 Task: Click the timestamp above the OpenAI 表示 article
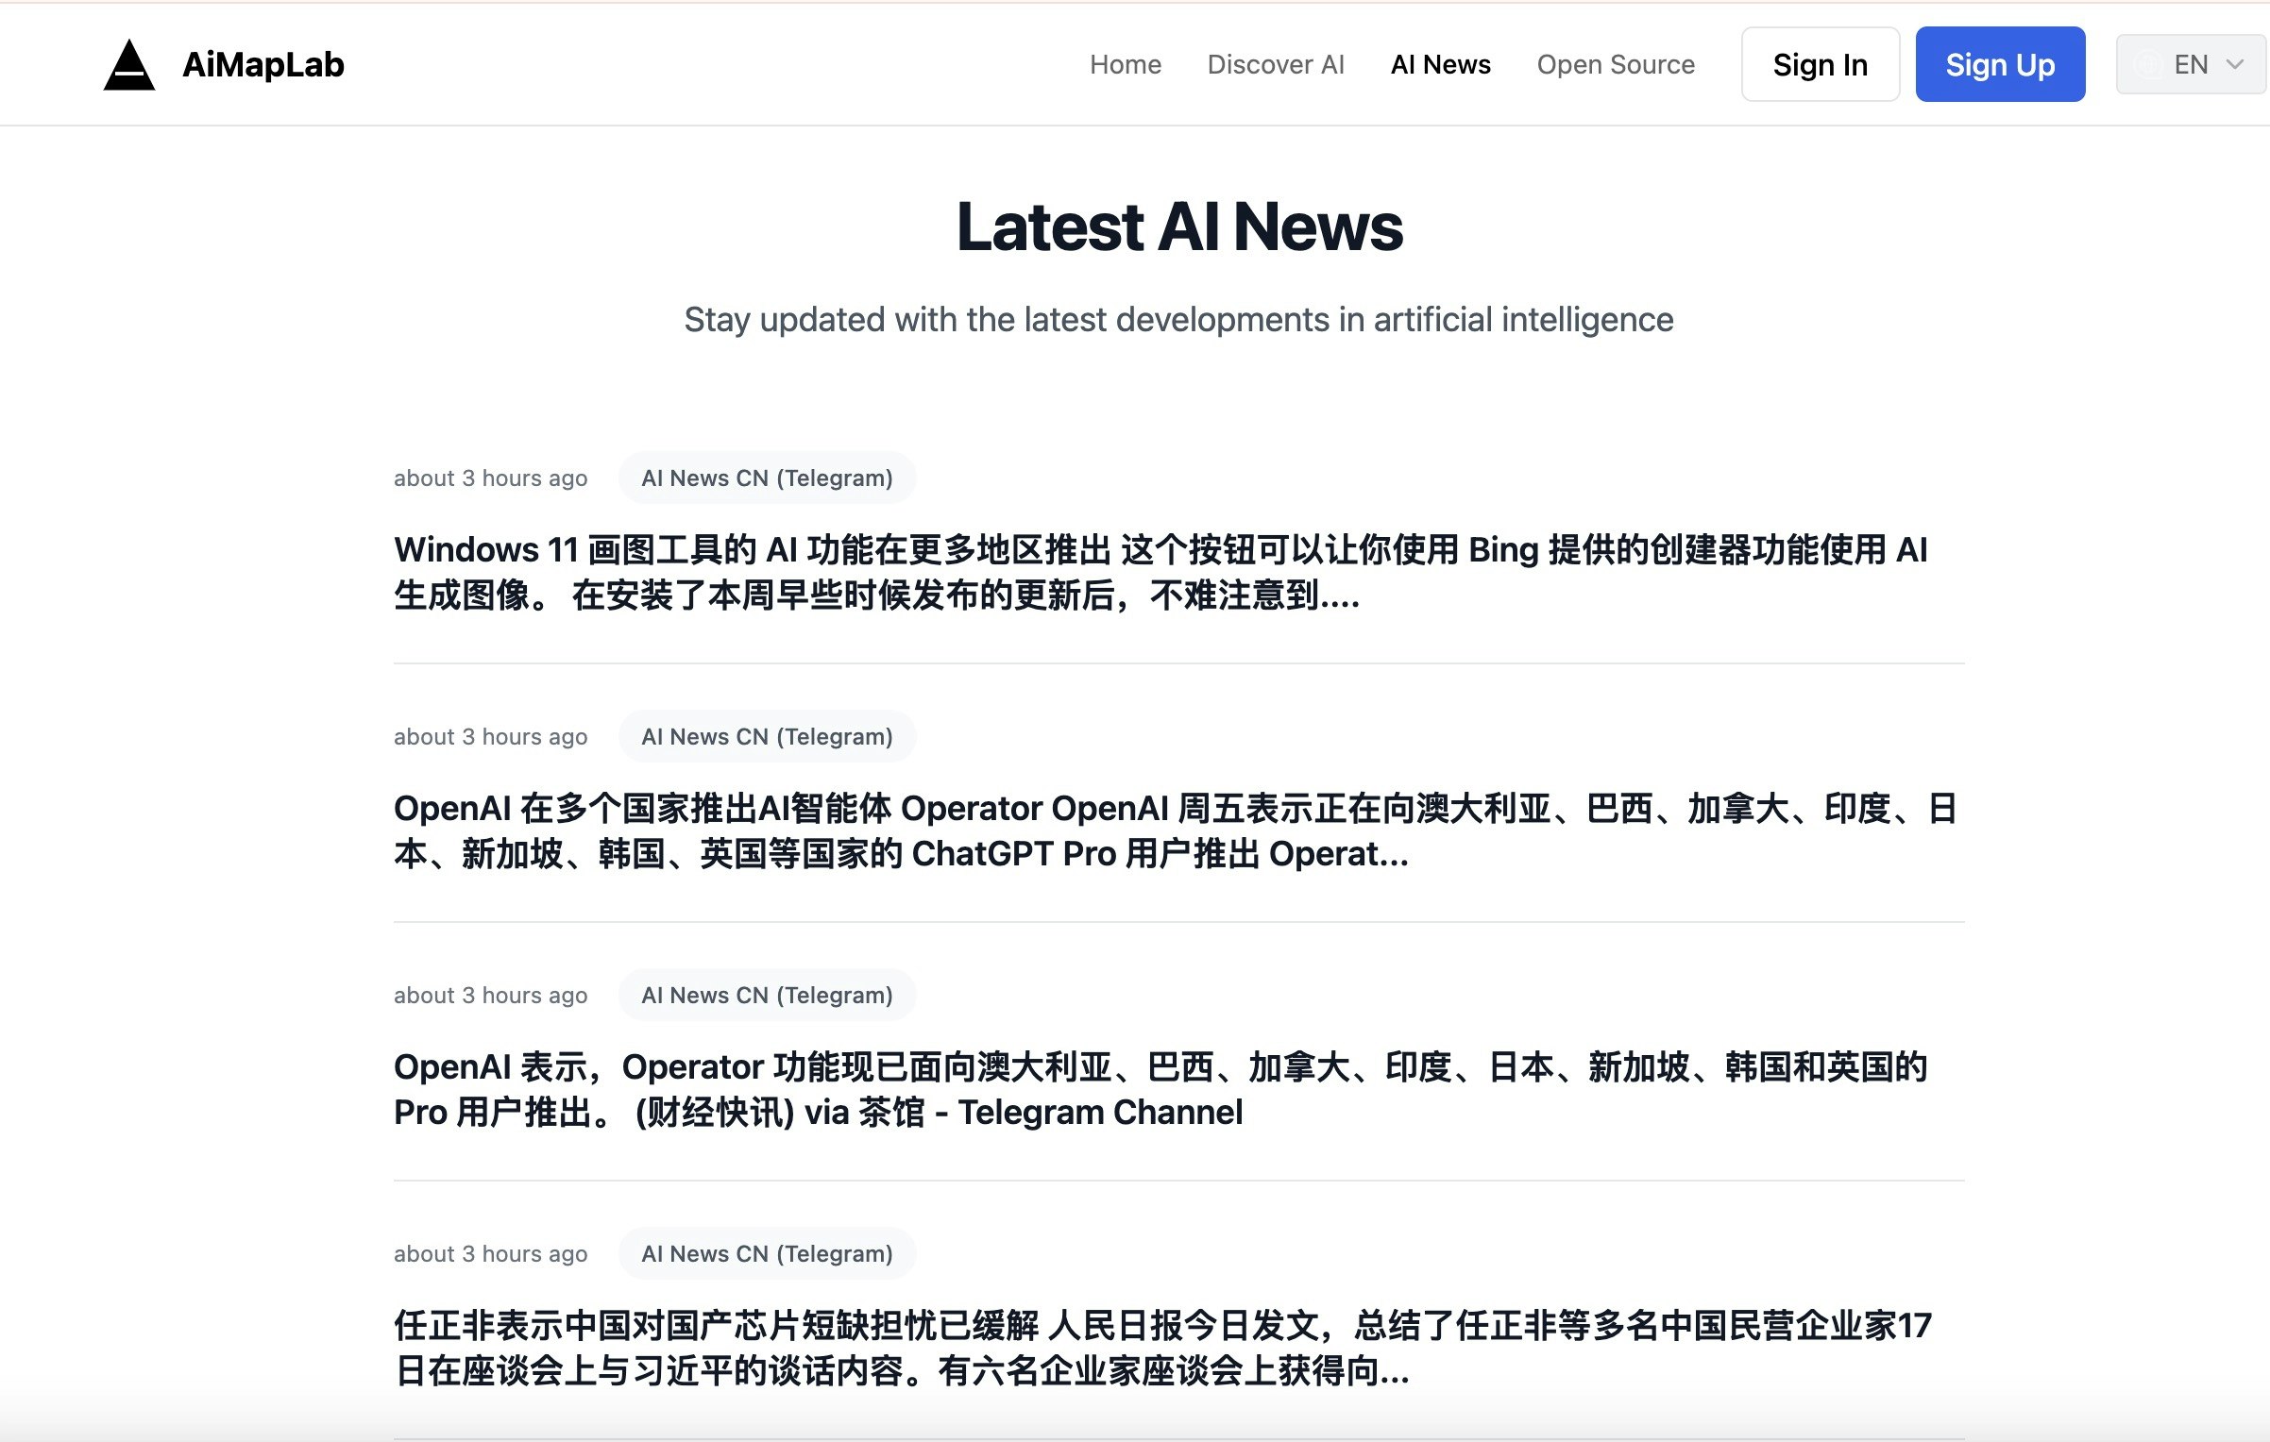pos(490,996)
